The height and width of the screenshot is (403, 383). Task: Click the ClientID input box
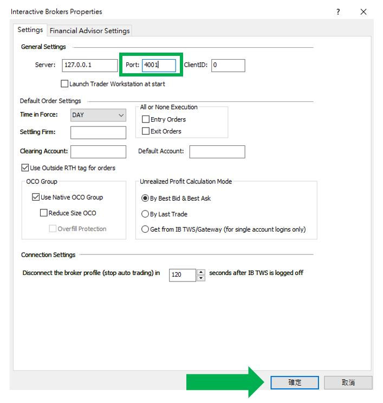click(228, 65)
